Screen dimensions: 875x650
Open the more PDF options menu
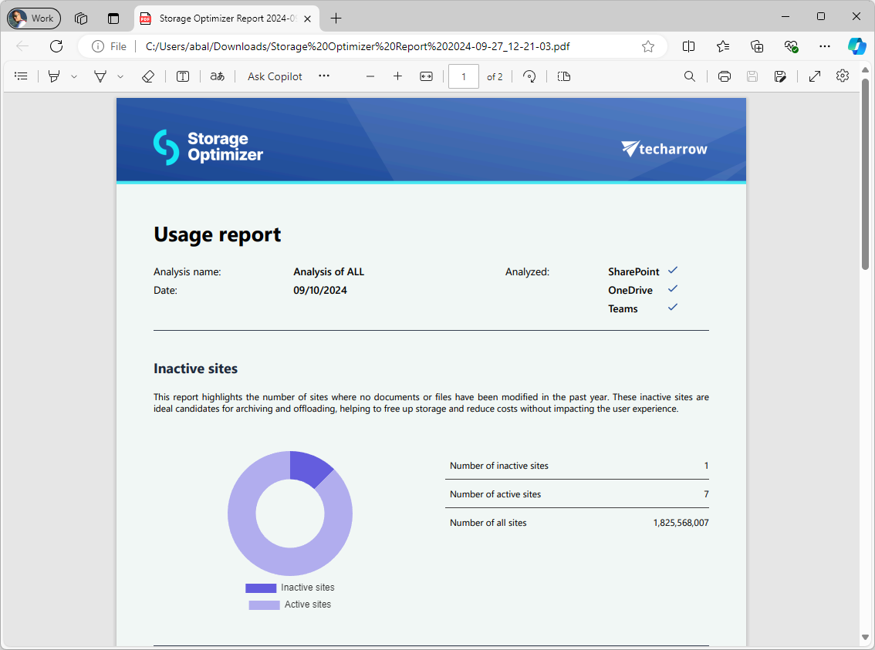(x=323, y=76)
